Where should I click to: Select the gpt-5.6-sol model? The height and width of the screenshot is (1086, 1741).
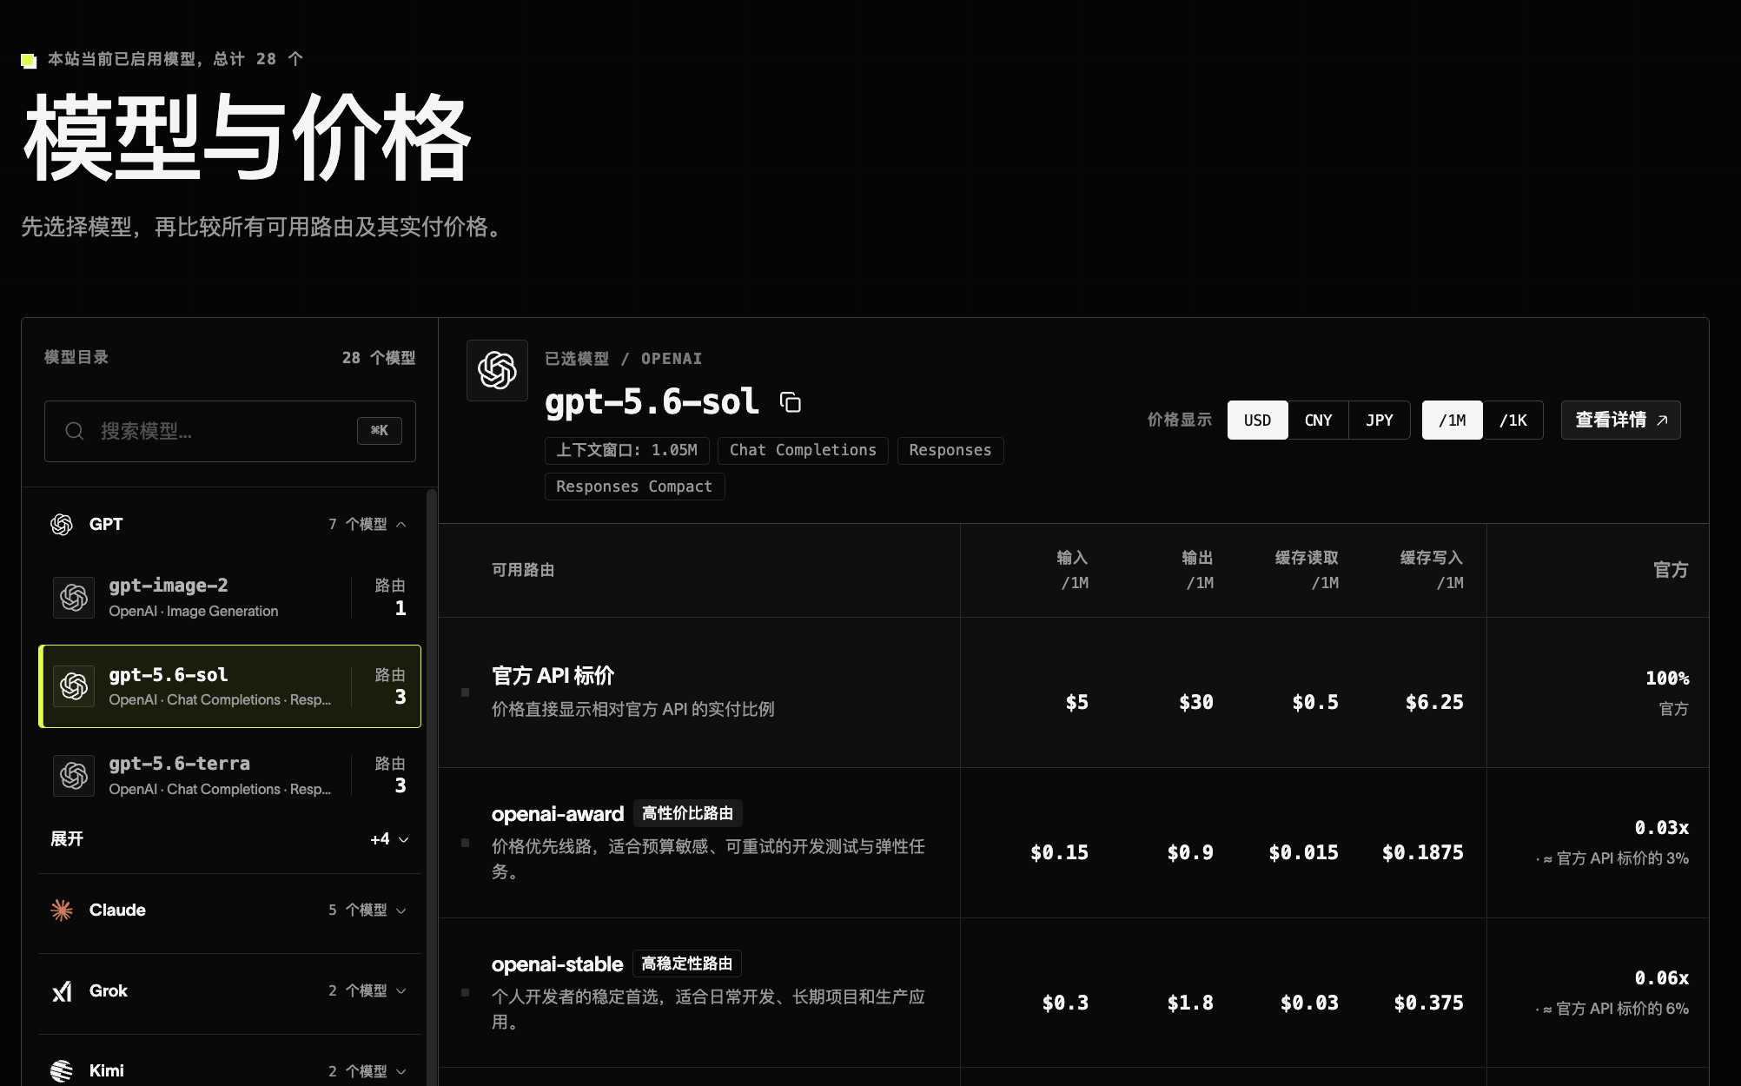(x=229, y=686)
